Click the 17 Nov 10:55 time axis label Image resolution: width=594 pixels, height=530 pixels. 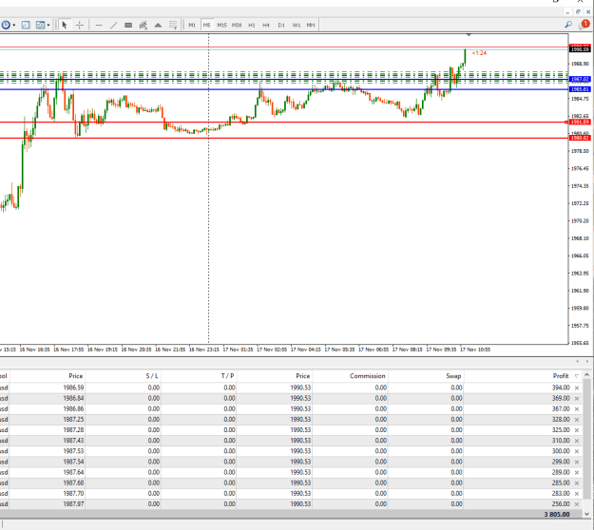pos(475,350)
